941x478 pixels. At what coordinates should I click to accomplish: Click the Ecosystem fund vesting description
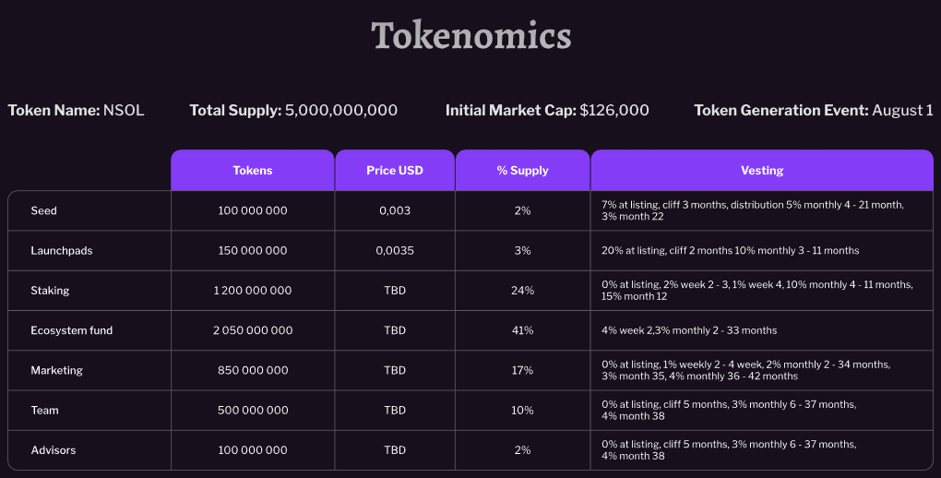689,330
